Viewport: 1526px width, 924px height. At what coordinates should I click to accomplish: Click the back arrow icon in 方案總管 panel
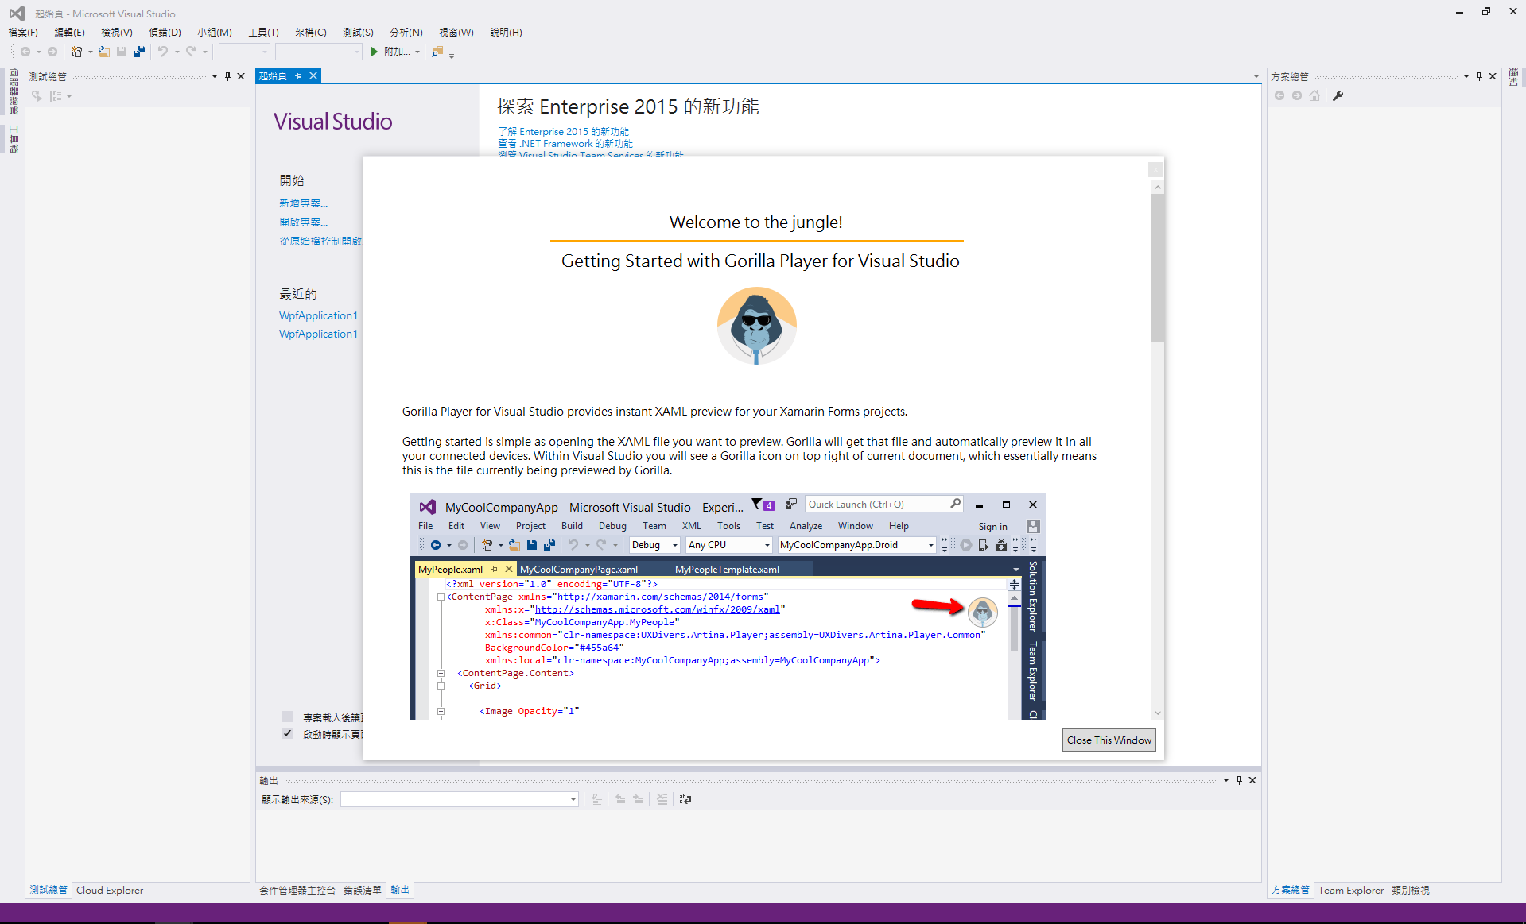pyautogui.click(x=1279, y=95)
